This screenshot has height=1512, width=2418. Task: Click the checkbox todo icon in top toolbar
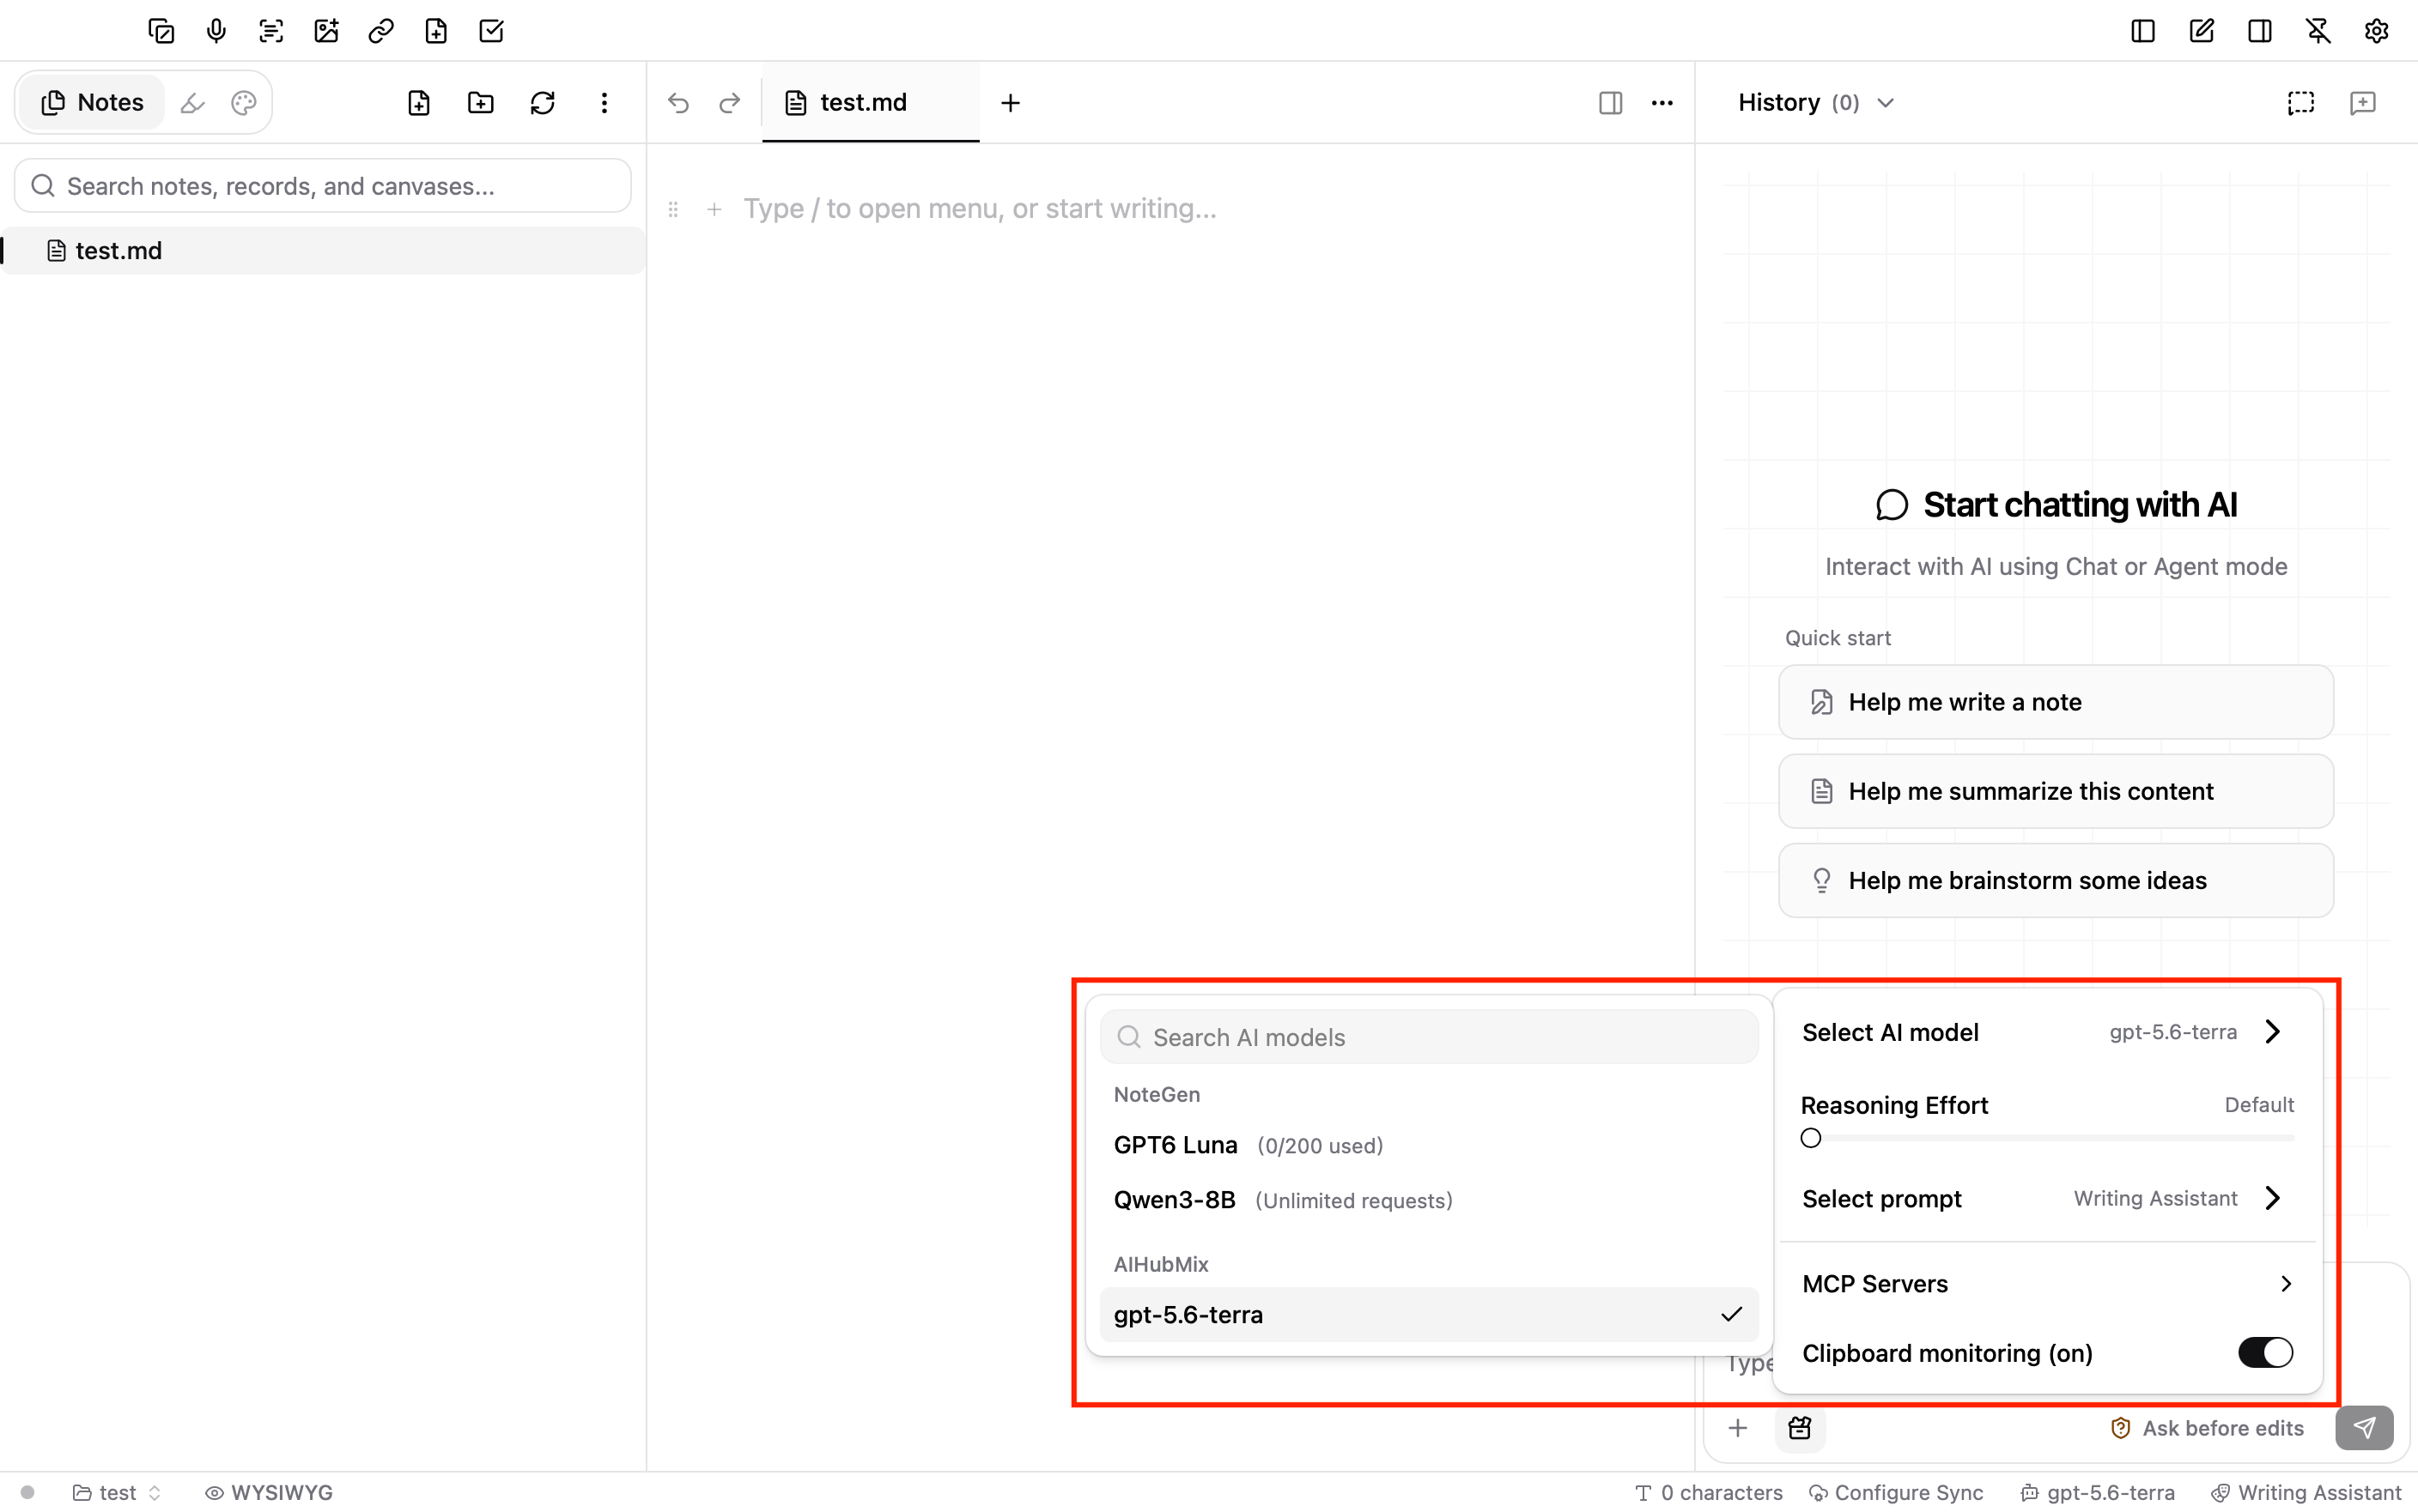491,31
